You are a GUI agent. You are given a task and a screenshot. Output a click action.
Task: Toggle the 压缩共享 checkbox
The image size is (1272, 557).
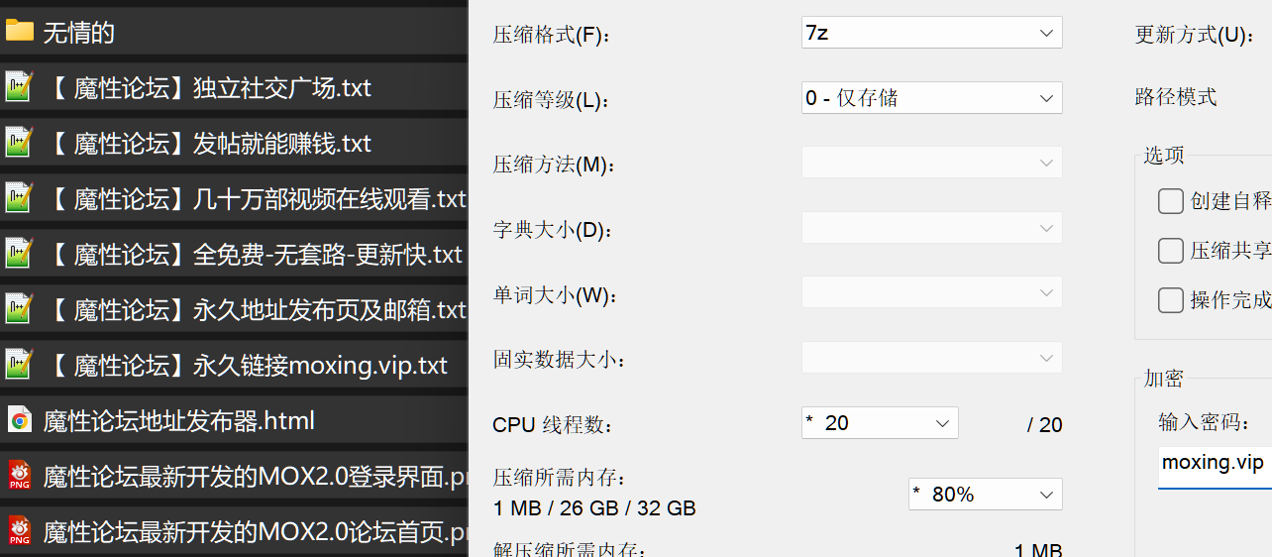coord(1171,251)
